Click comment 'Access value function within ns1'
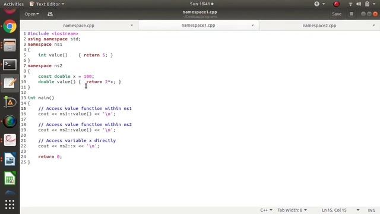380x214 pixels. (x=85, y=108)
